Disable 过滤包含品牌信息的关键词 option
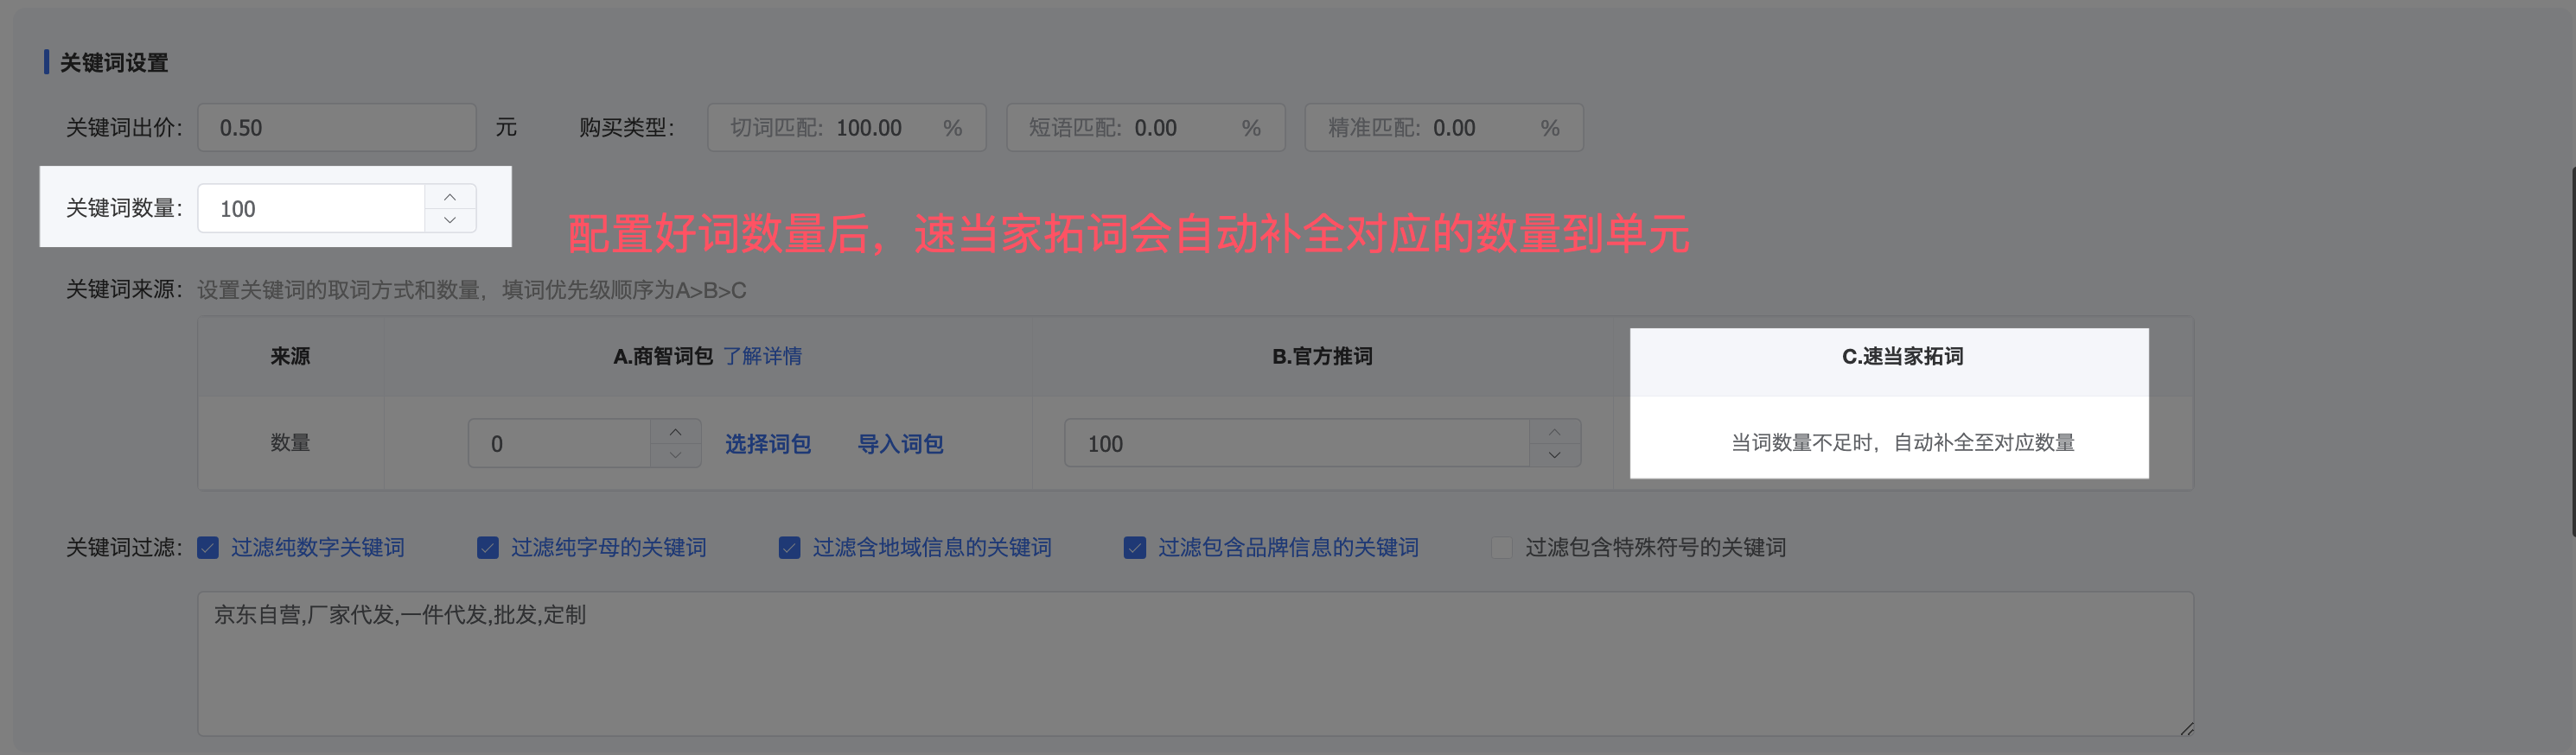 click(x=1134, y=548)
